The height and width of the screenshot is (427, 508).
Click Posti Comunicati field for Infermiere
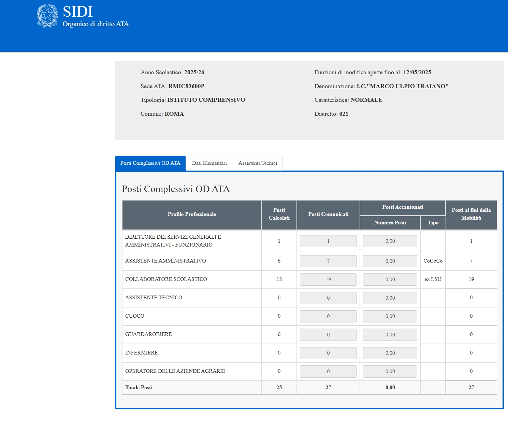(x=328, y=353)
